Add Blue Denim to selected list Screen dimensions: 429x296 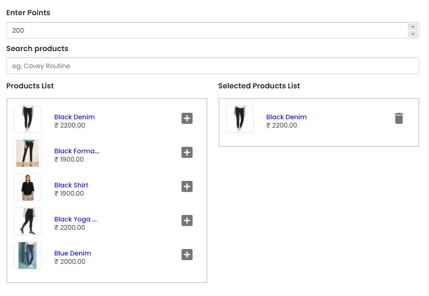click(x=187, y=255)
